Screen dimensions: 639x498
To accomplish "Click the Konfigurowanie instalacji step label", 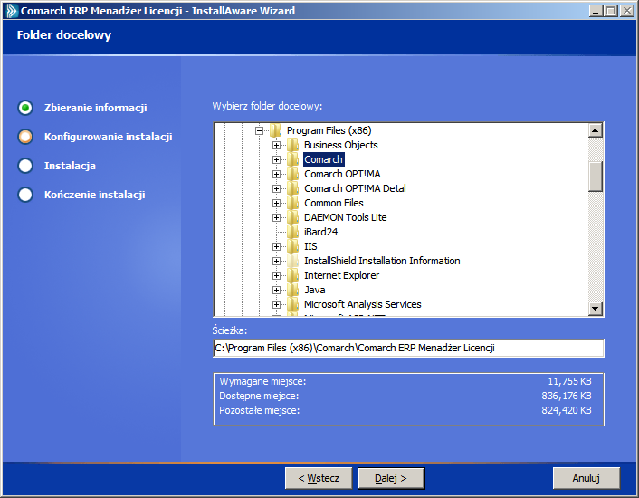I will point(108,137).
